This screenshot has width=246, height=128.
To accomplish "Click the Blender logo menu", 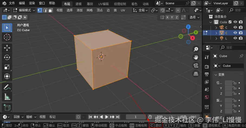I will click(4, 3).
